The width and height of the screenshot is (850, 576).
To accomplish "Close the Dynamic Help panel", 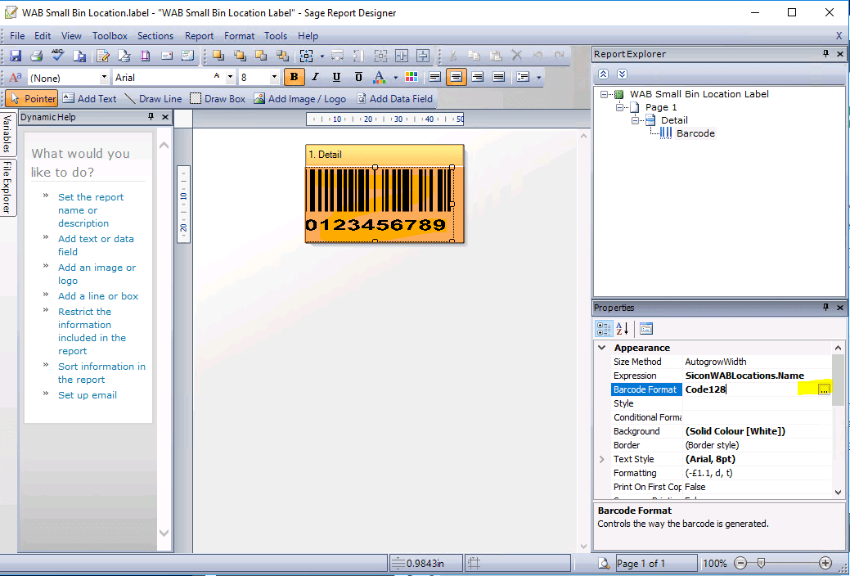I will 164,117.
